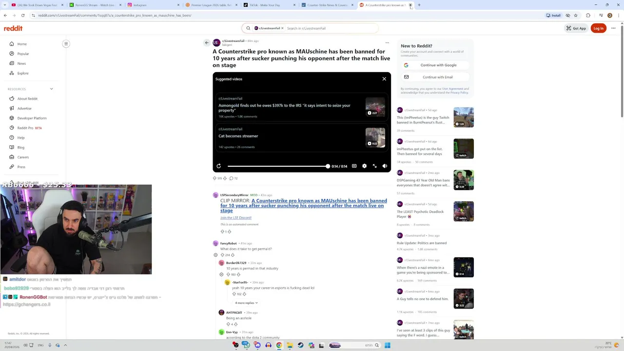
Task: Open Rule Update: Politics are banned
Action: 422,243
